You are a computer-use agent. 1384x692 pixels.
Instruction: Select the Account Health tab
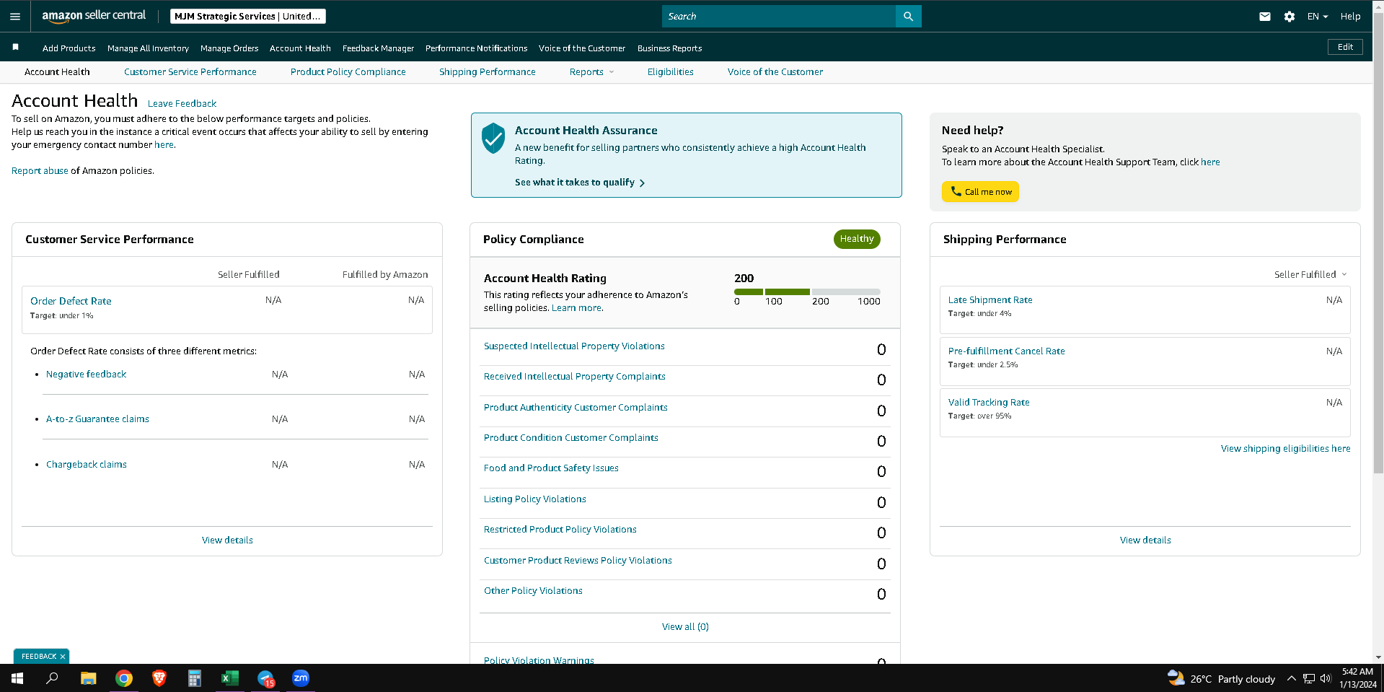[x=57, y=71]
